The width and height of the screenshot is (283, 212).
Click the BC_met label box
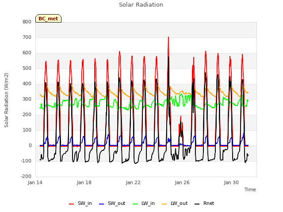[48, 19]
